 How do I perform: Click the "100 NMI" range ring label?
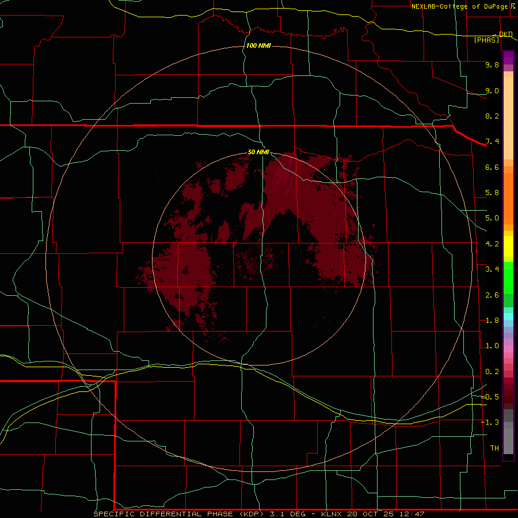[258, 45]
